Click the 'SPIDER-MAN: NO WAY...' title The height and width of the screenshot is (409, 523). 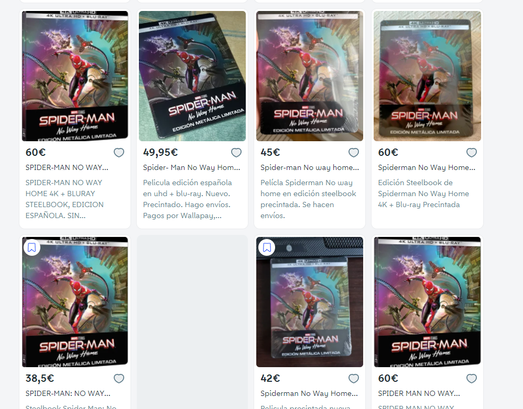click(68, 393)
